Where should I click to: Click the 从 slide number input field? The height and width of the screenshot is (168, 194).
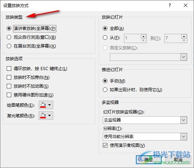tap(132, 38)
